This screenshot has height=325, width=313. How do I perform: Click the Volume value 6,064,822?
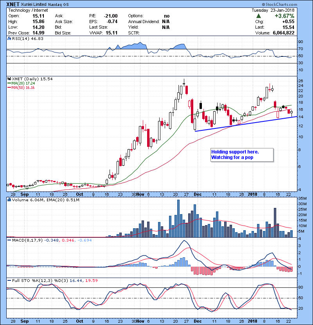tap(284, 33)
